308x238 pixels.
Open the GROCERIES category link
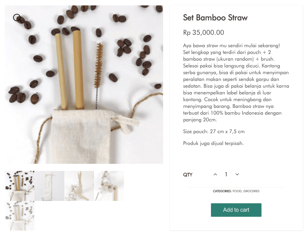[251, 191]
